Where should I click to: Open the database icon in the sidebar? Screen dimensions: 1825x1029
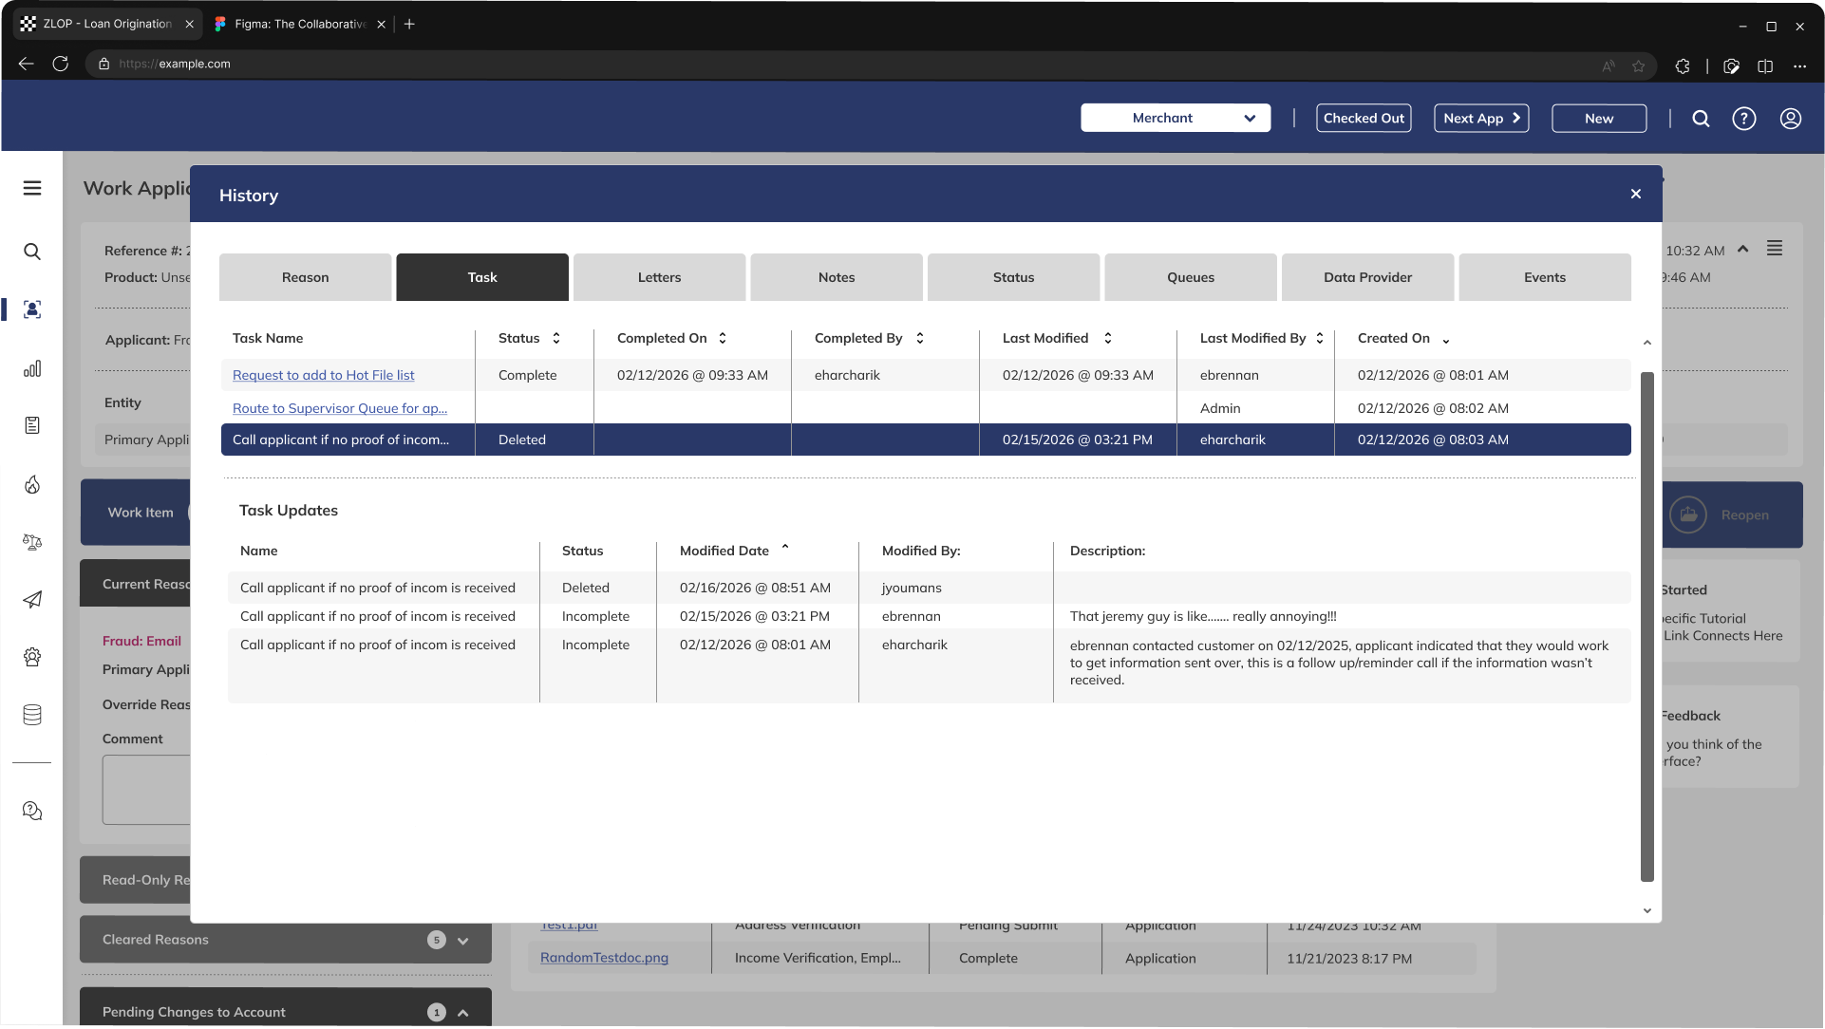point(32,715)
